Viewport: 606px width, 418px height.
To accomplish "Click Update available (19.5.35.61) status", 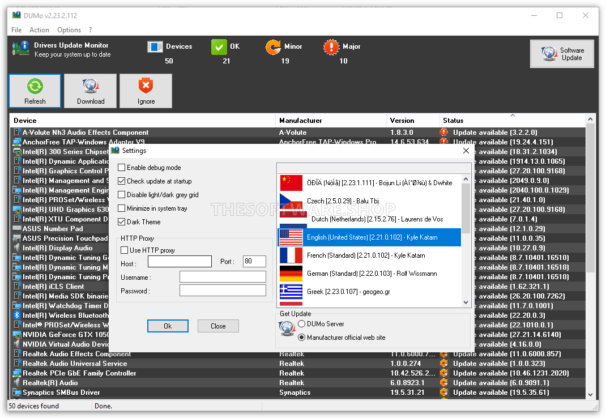I will [x=501, y=392].
